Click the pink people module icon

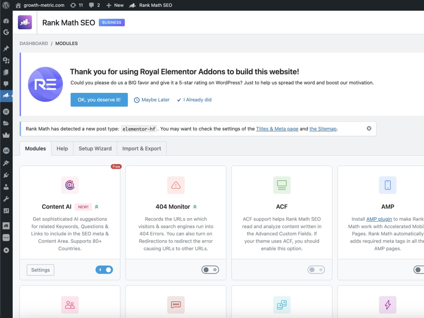(70, 305)
